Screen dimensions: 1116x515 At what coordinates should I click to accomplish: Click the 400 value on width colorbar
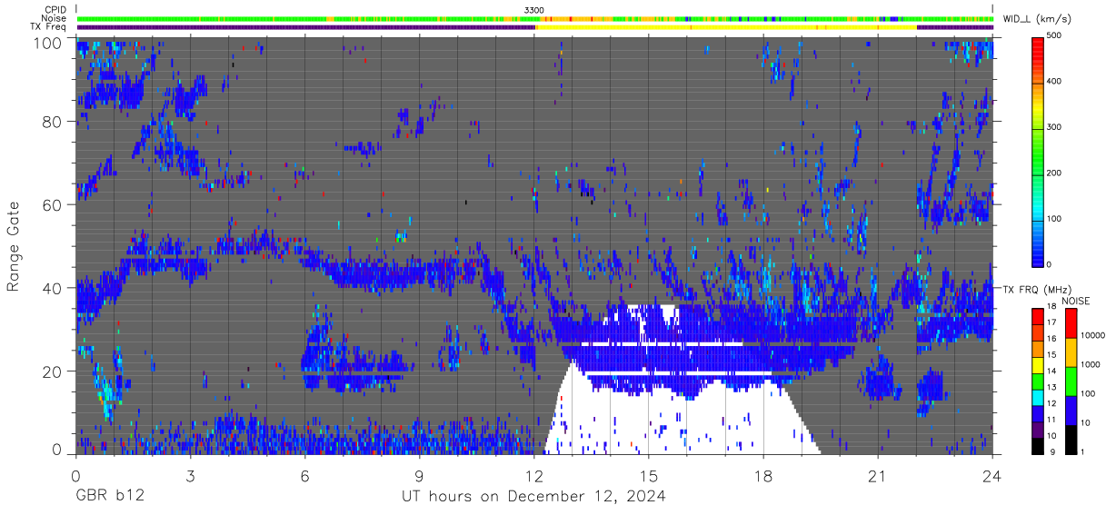point(1056,81)
